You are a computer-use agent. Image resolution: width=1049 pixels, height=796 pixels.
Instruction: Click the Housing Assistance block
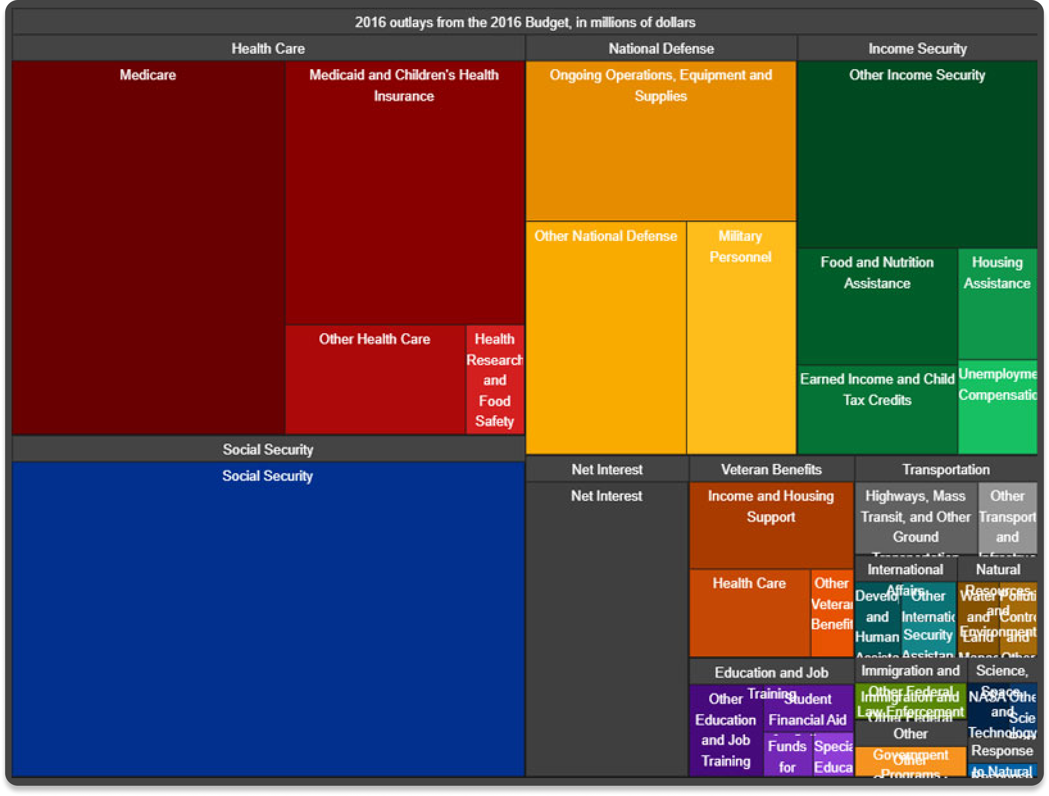click(998, 304)
